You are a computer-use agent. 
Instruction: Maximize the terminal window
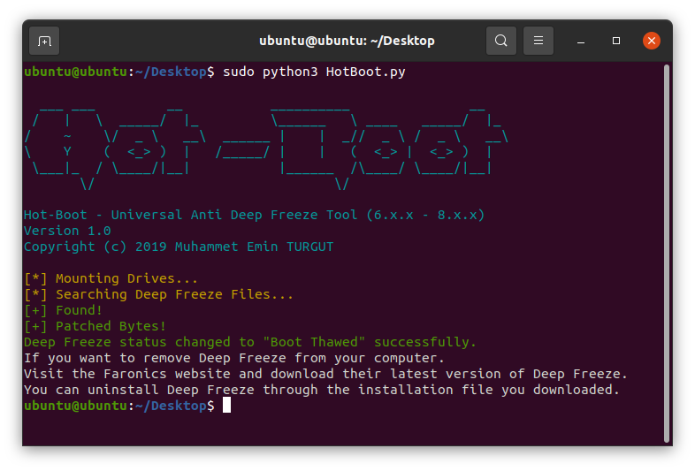coord(615,41)
